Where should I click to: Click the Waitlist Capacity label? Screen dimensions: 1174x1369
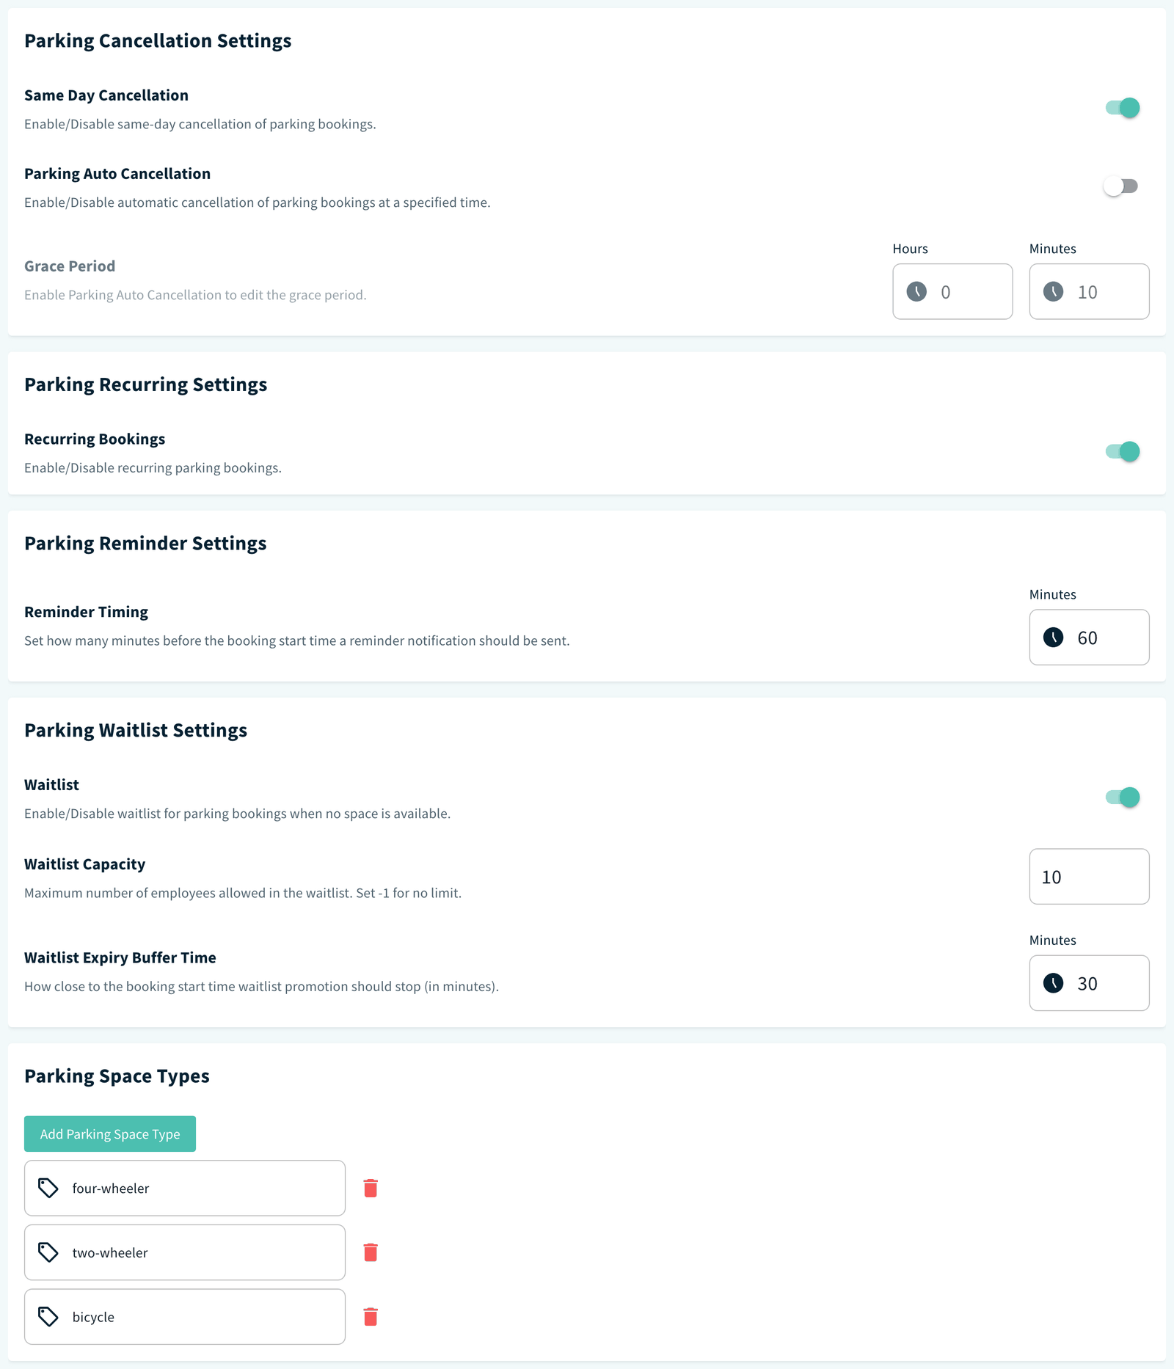click(84, 864)
